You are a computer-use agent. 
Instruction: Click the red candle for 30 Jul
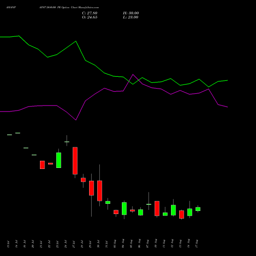click(x=100, y=191)
